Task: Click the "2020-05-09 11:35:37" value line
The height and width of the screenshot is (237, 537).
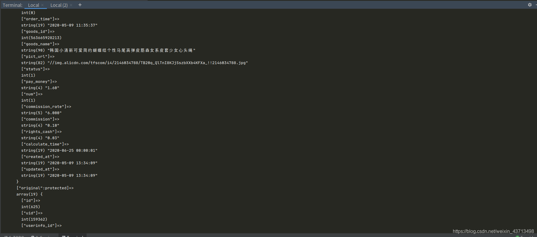Action: click(59, 25)
